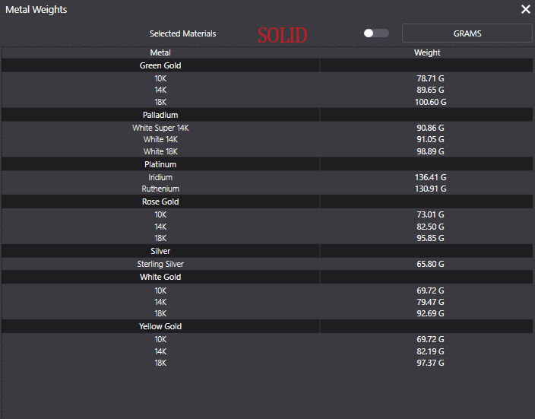Click the Rose Gold group row
535x419 pixels.
tap(160, 202)
